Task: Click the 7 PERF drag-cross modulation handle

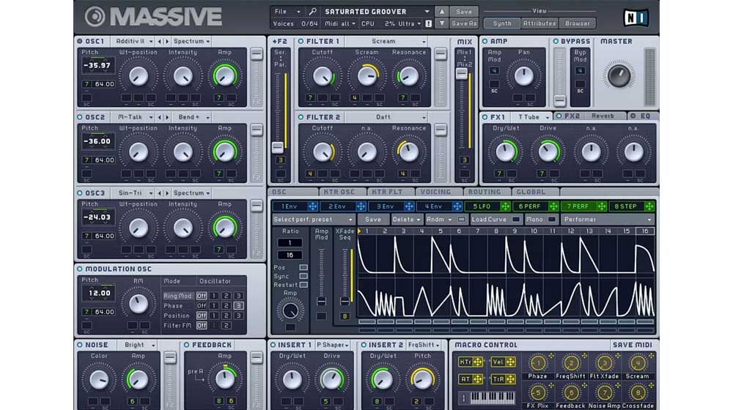Action: pyautogui.click(x=601, y=206)
